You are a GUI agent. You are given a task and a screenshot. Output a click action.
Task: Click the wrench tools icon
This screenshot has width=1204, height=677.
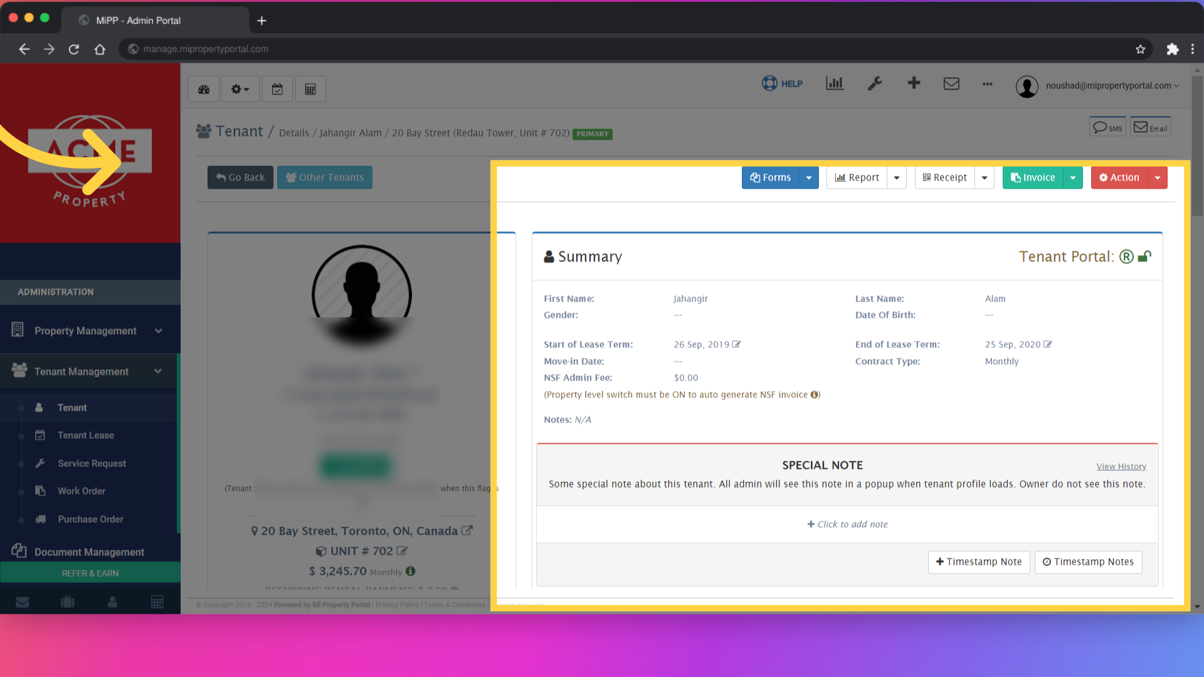tap(875, 83)
